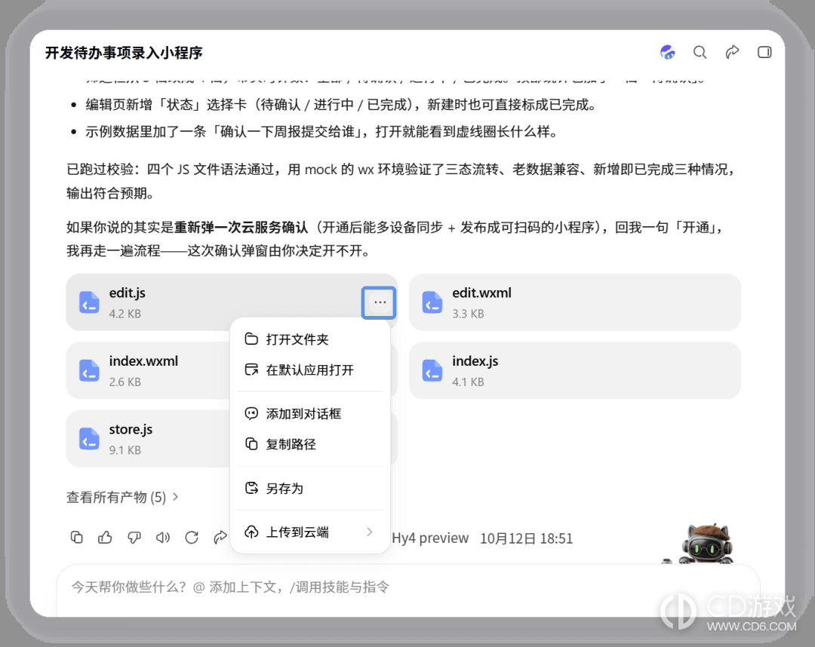The height and width of the screenshot is (647, 815).
Task: Select 复制路径 to copy the file path
Action: [x=310, y=444]
